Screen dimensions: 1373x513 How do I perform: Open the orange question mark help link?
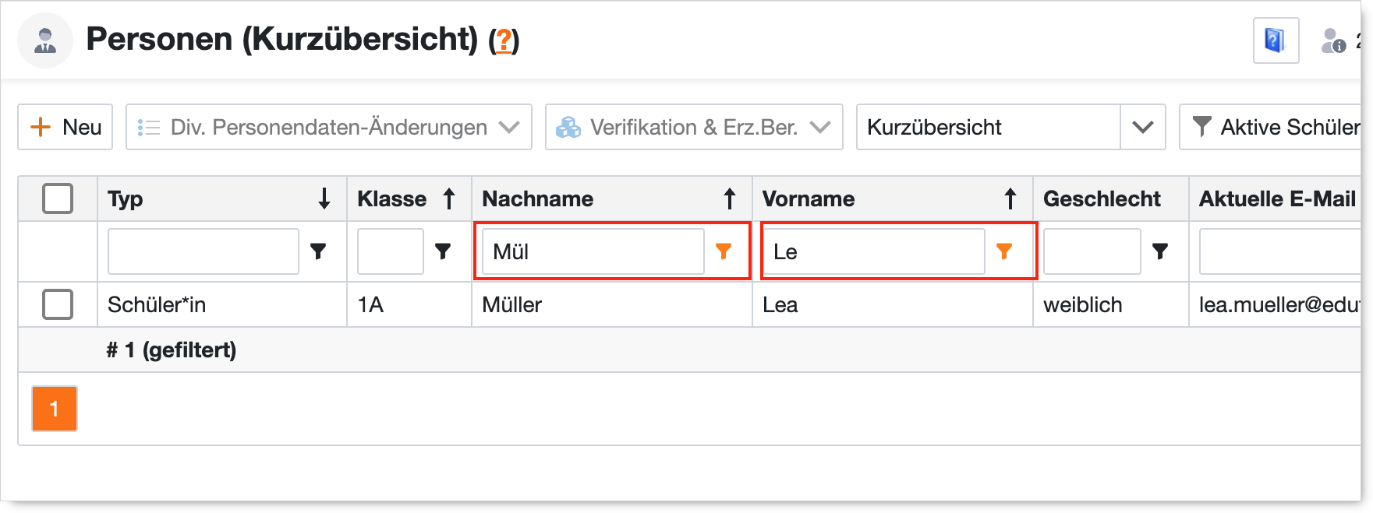pyautogui.click(x=504, y=40)
